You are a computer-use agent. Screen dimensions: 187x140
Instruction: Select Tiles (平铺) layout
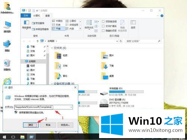58,28
